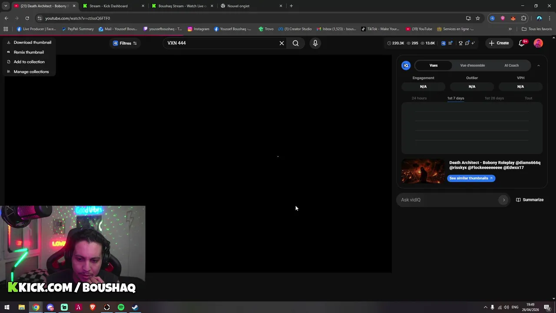Open a new browser tab with plus
The height and width of the screenshot is (313, 556).
click(x=291, y=6)
